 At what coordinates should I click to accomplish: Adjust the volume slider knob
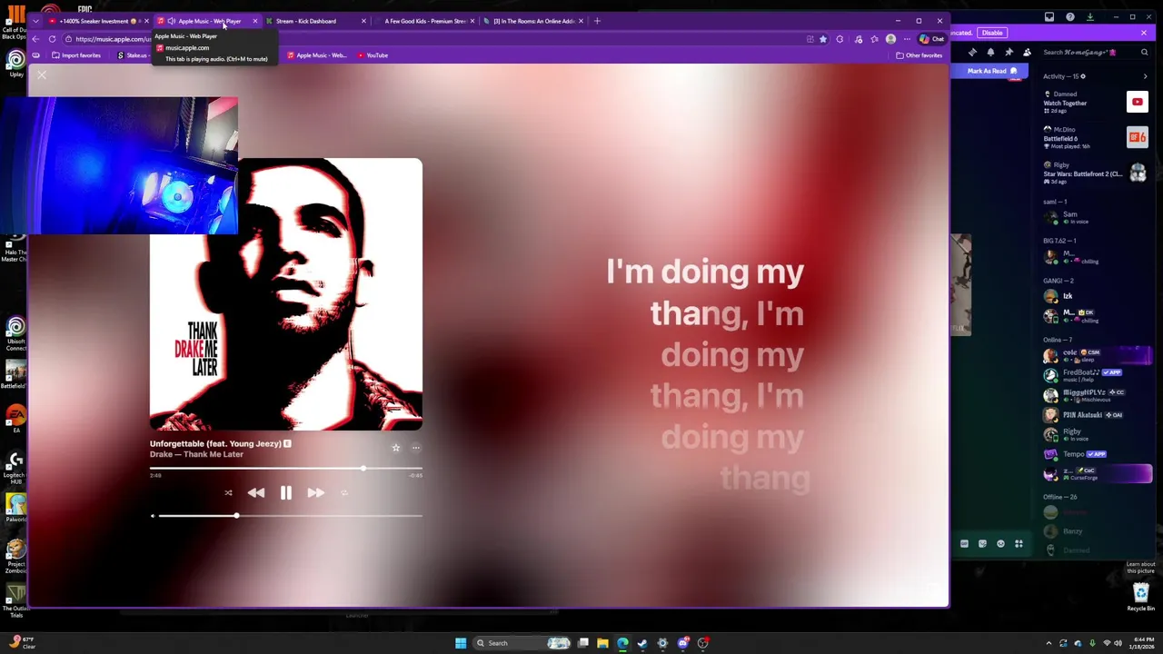point(236,516)
